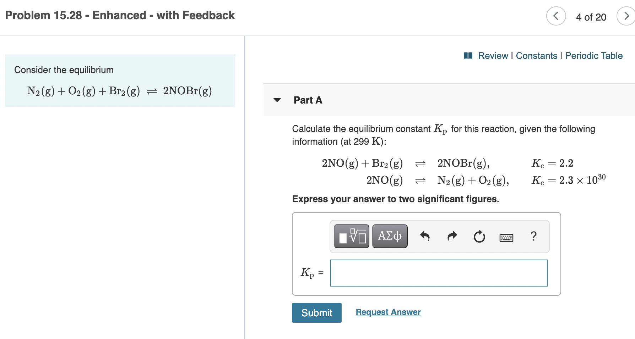Open previous item with left chevron
Screen dimensions: 635x339
556,16
